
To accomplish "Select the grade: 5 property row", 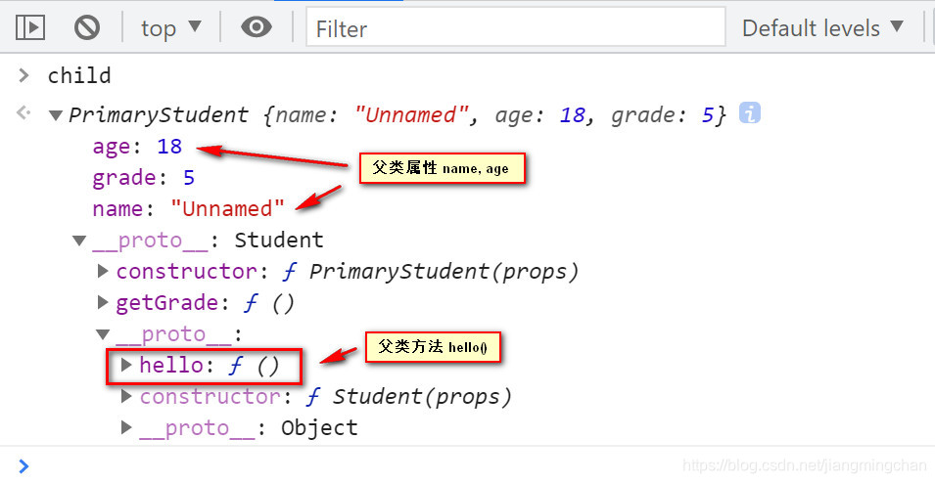I will pos(144,178).
